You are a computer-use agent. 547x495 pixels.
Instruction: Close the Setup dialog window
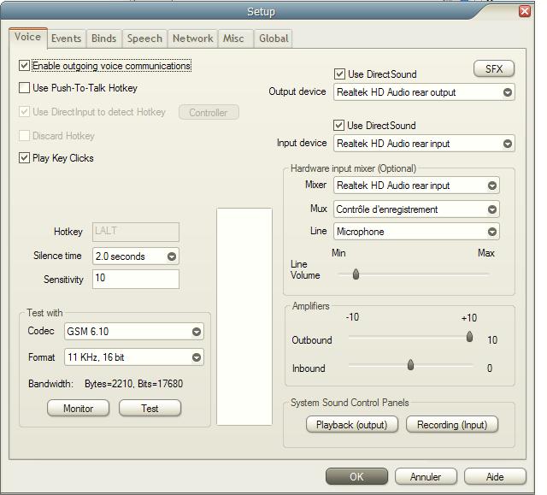[x=525, y=11]
